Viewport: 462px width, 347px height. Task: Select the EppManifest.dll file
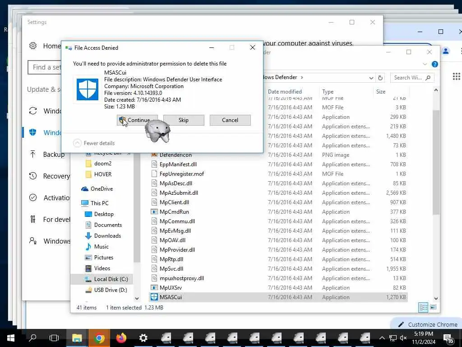pyautogui.click(x=178, y=164)
